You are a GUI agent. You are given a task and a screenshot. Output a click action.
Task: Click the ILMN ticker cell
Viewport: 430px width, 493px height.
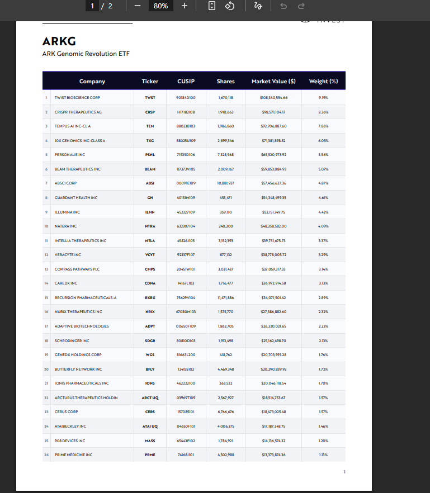(x=150, y=212)
